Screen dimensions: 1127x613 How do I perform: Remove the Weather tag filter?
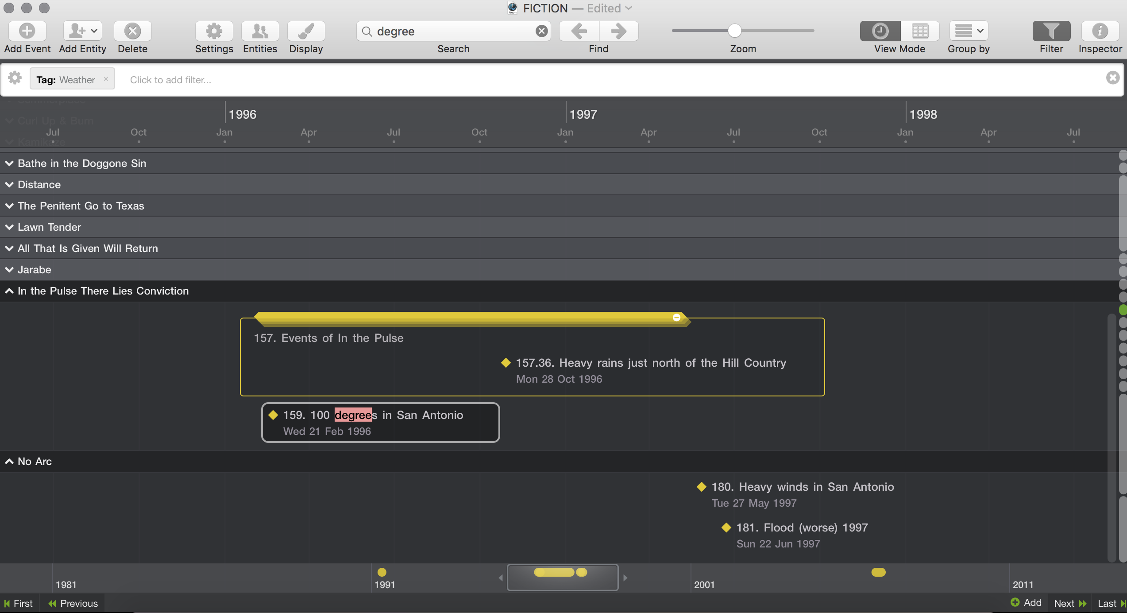point(106,79)
